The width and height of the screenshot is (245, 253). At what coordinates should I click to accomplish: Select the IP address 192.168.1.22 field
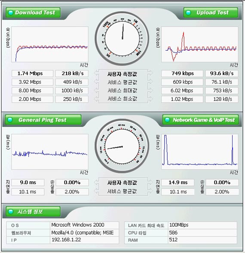click(x=85, y=240)
